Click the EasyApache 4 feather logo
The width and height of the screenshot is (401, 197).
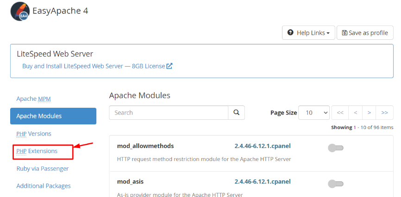(20, 11)
